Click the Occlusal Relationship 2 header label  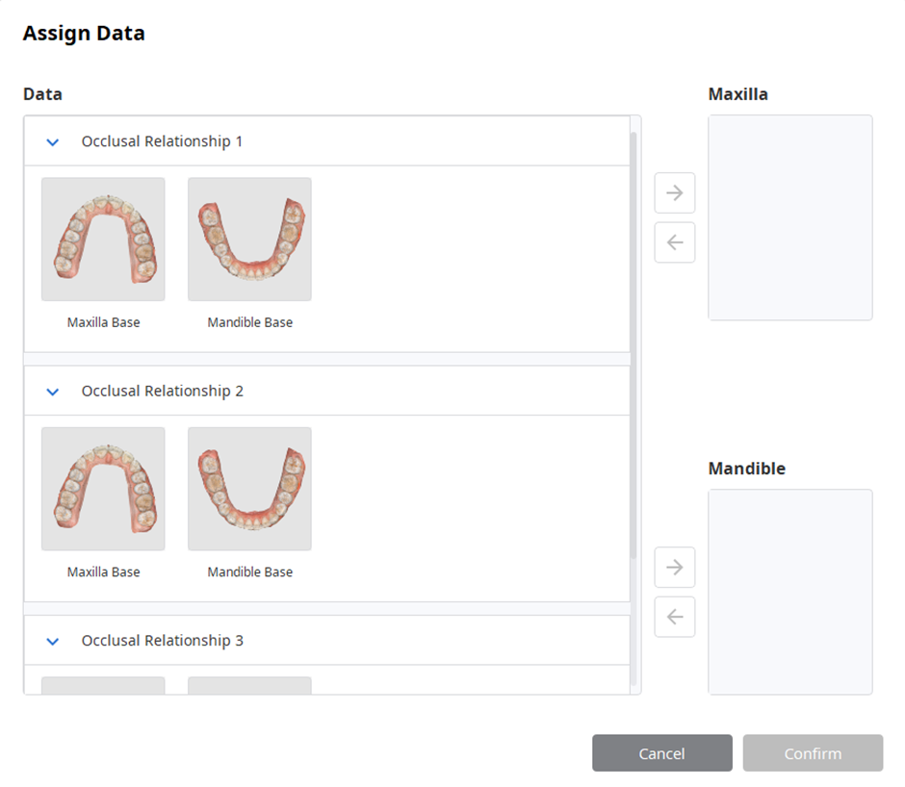162,392
